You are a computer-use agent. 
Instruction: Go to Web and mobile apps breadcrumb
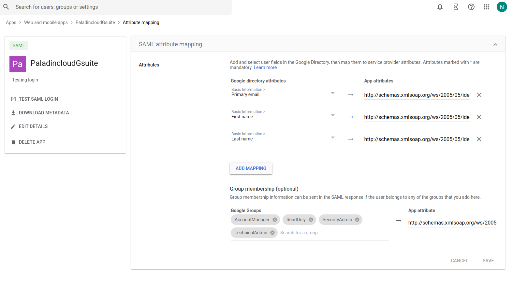pos(46,22)
